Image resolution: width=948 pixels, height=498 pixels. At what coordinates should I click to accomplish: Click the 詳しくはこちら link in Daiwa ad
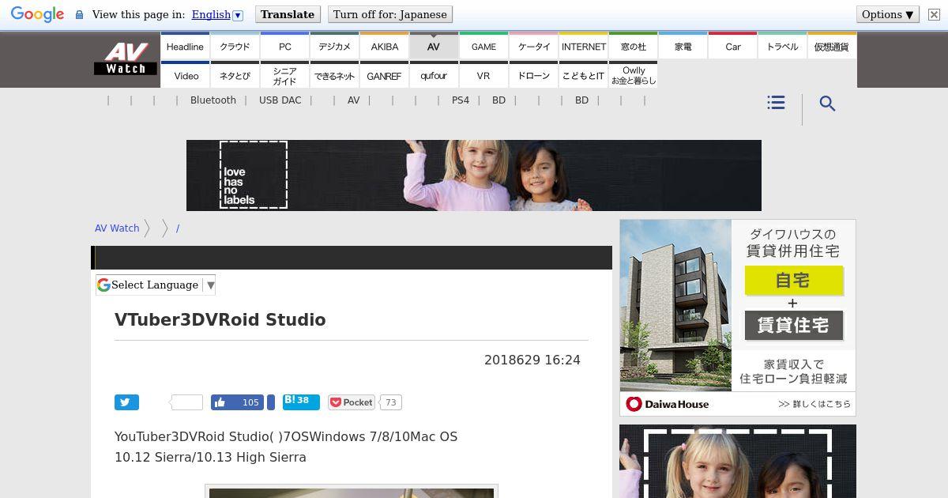(814, 404)
